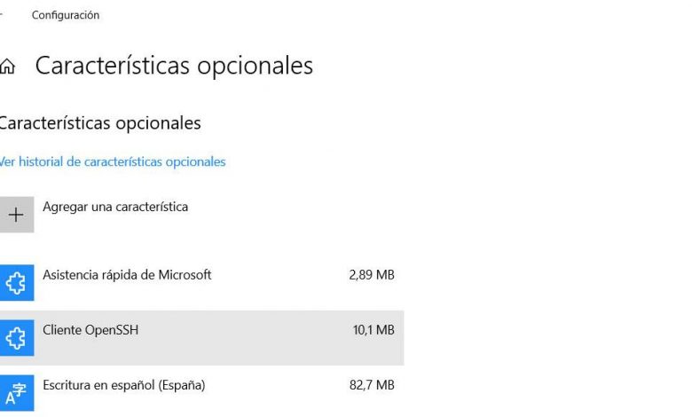692x417 pixels.
Task: Click the Escritura en español language icon
Action: 16,393
